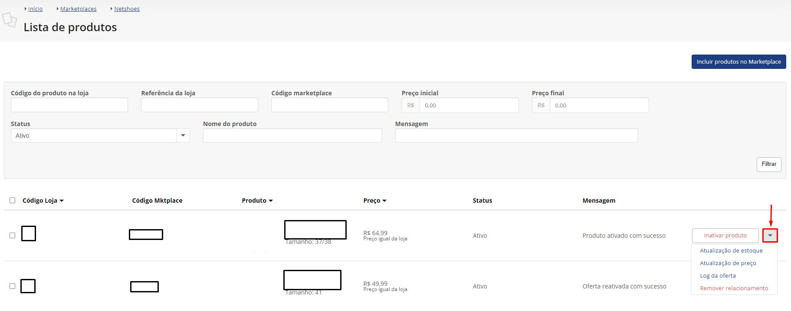Expand the Status filter dropdown showing Ativo
Screen dimensions: 791x311
click(x=183, y=136)
